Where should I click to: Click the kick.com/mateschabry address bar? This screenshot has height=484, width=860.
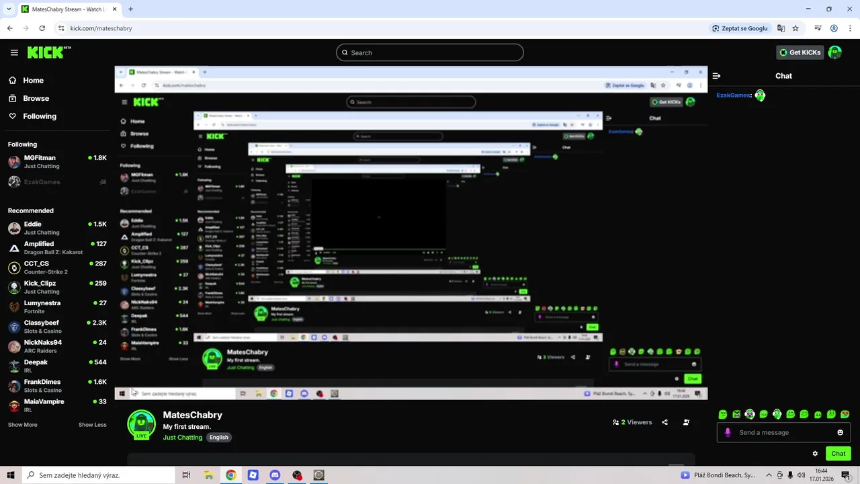[x=101, y=28]
